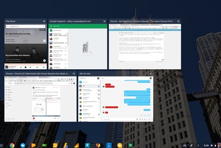This screenshot has height=148, width=221.
Task: Select the Google Hangouts window thumbnail
Action: [x=78, y=46]
